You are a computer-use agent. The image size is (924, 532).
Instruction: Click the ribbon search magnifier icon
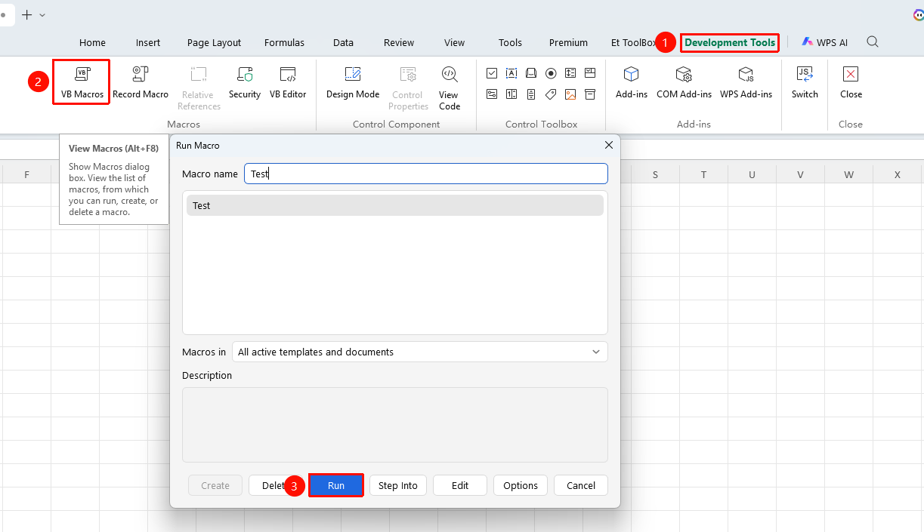(873, 42)
